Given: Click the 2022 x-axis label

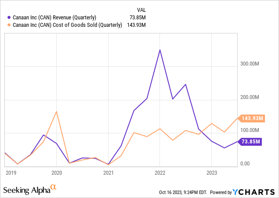Looking at the screenshot, I should tap(159, 173).
